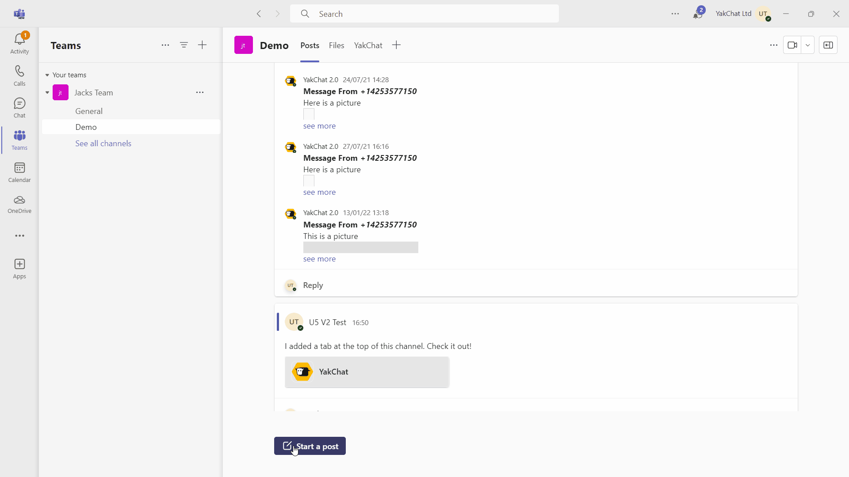Open channel more options ellipsis
The height and width of the screenshot is (477, 849).
point(773,45)
